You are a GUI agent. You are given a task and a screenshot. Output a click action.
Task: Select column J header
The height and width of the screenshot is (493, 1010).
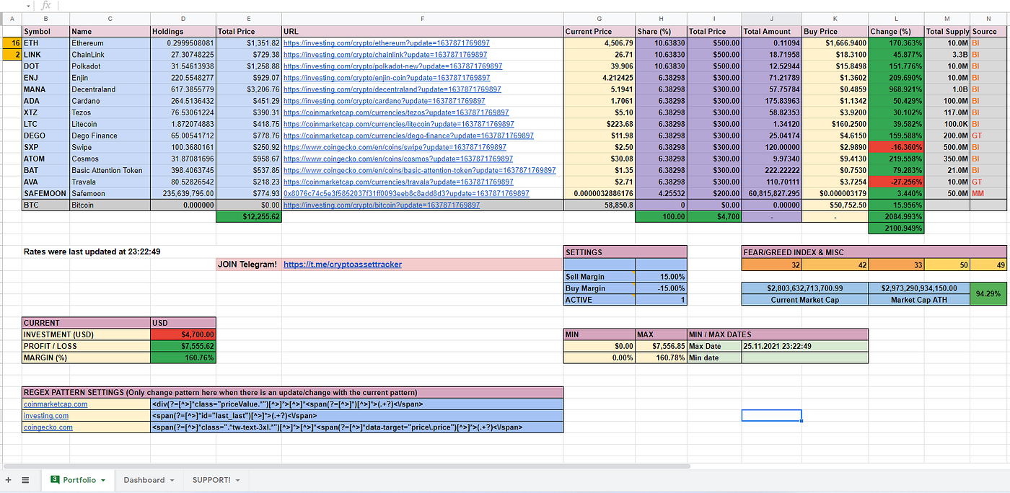pyautogui.click(x=771, y=19)
